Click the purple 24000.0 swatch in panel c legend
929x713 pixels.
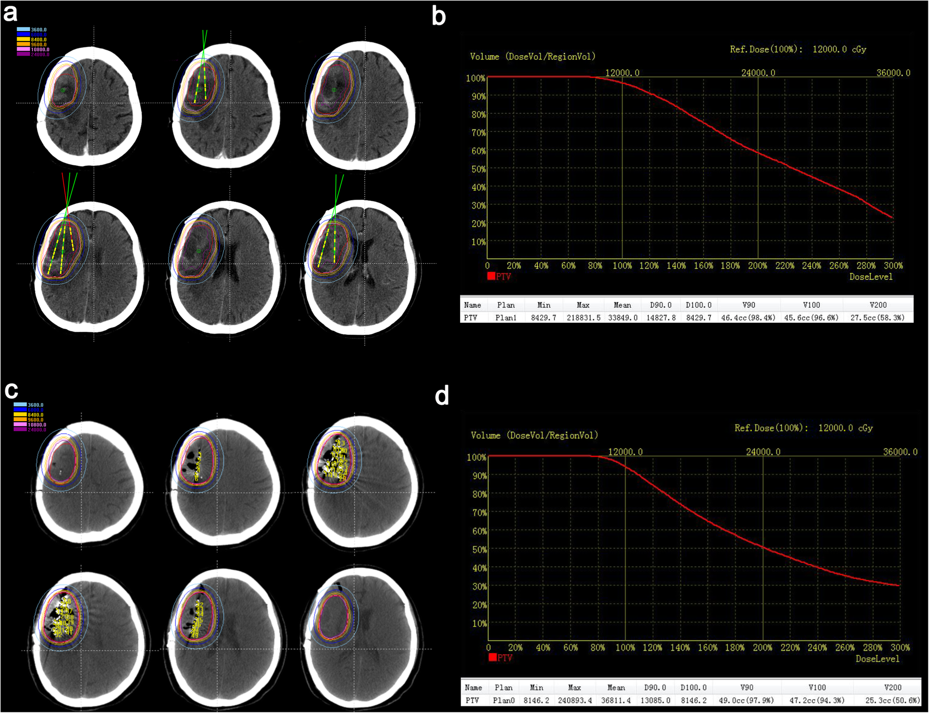tap(20, 429)
